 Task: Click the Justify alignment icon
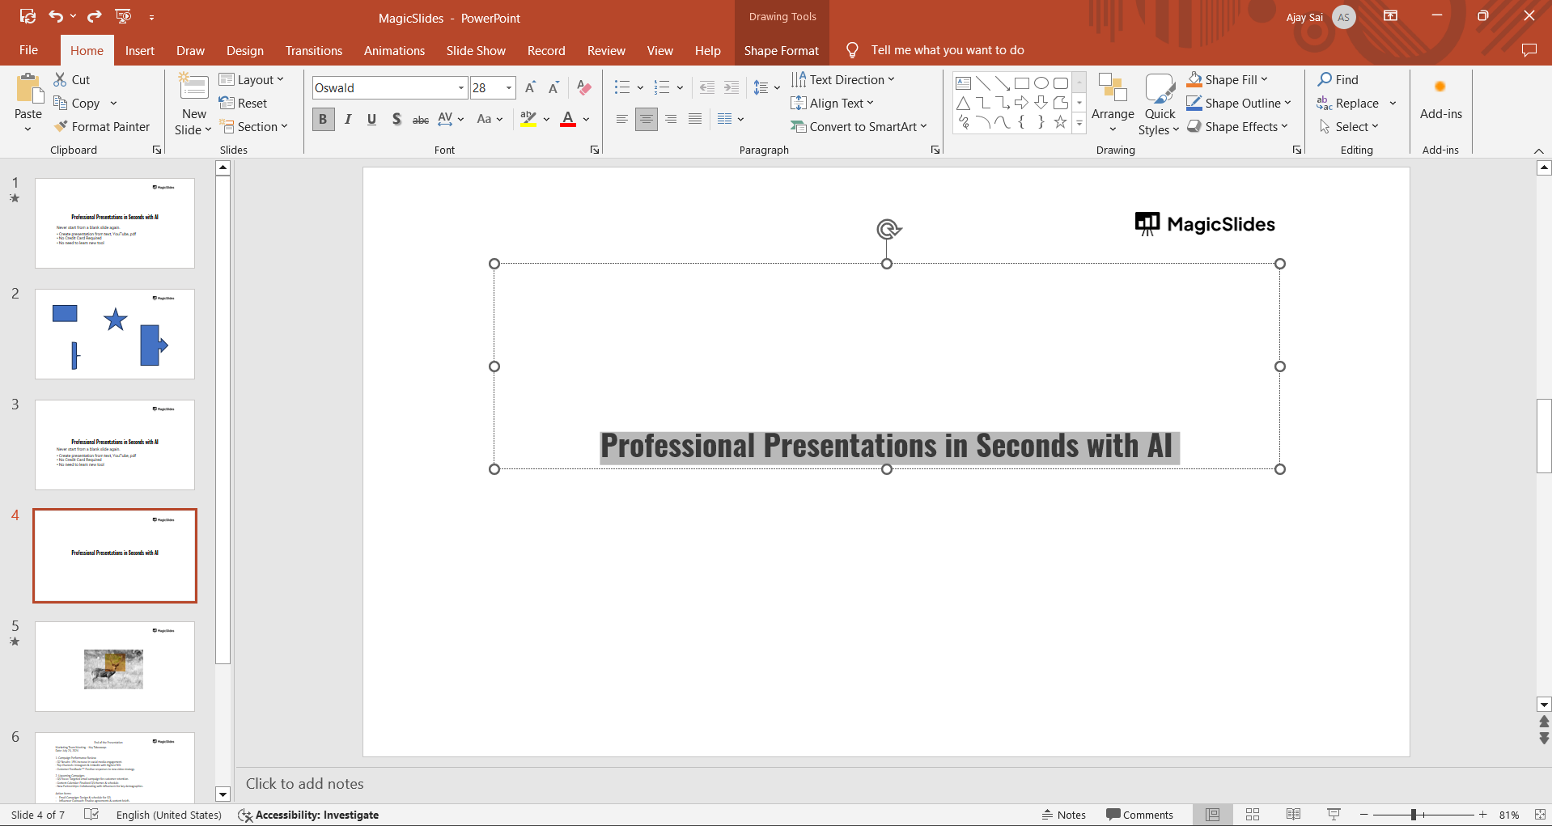695,120
